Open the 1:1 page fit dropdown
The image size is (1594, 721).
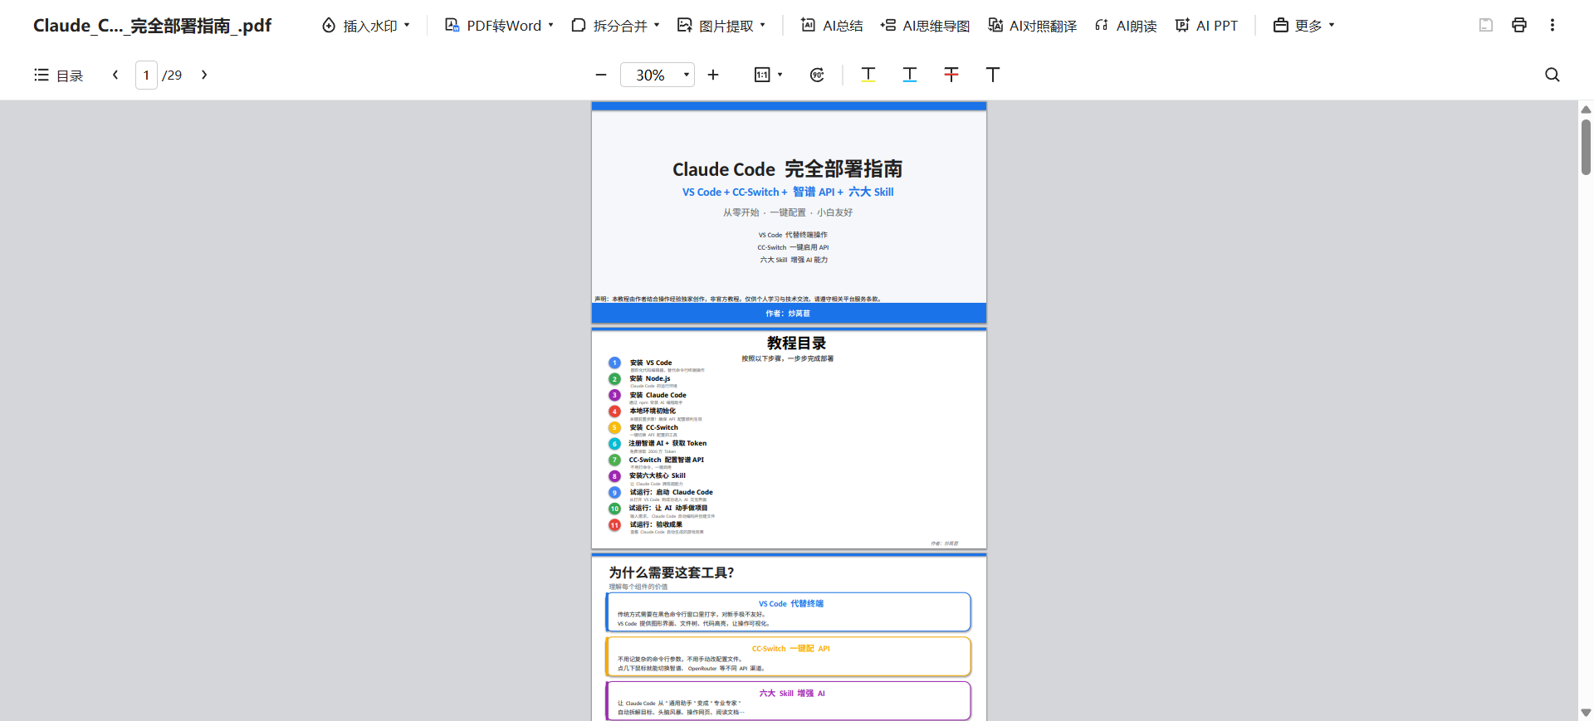coord(768,75)
